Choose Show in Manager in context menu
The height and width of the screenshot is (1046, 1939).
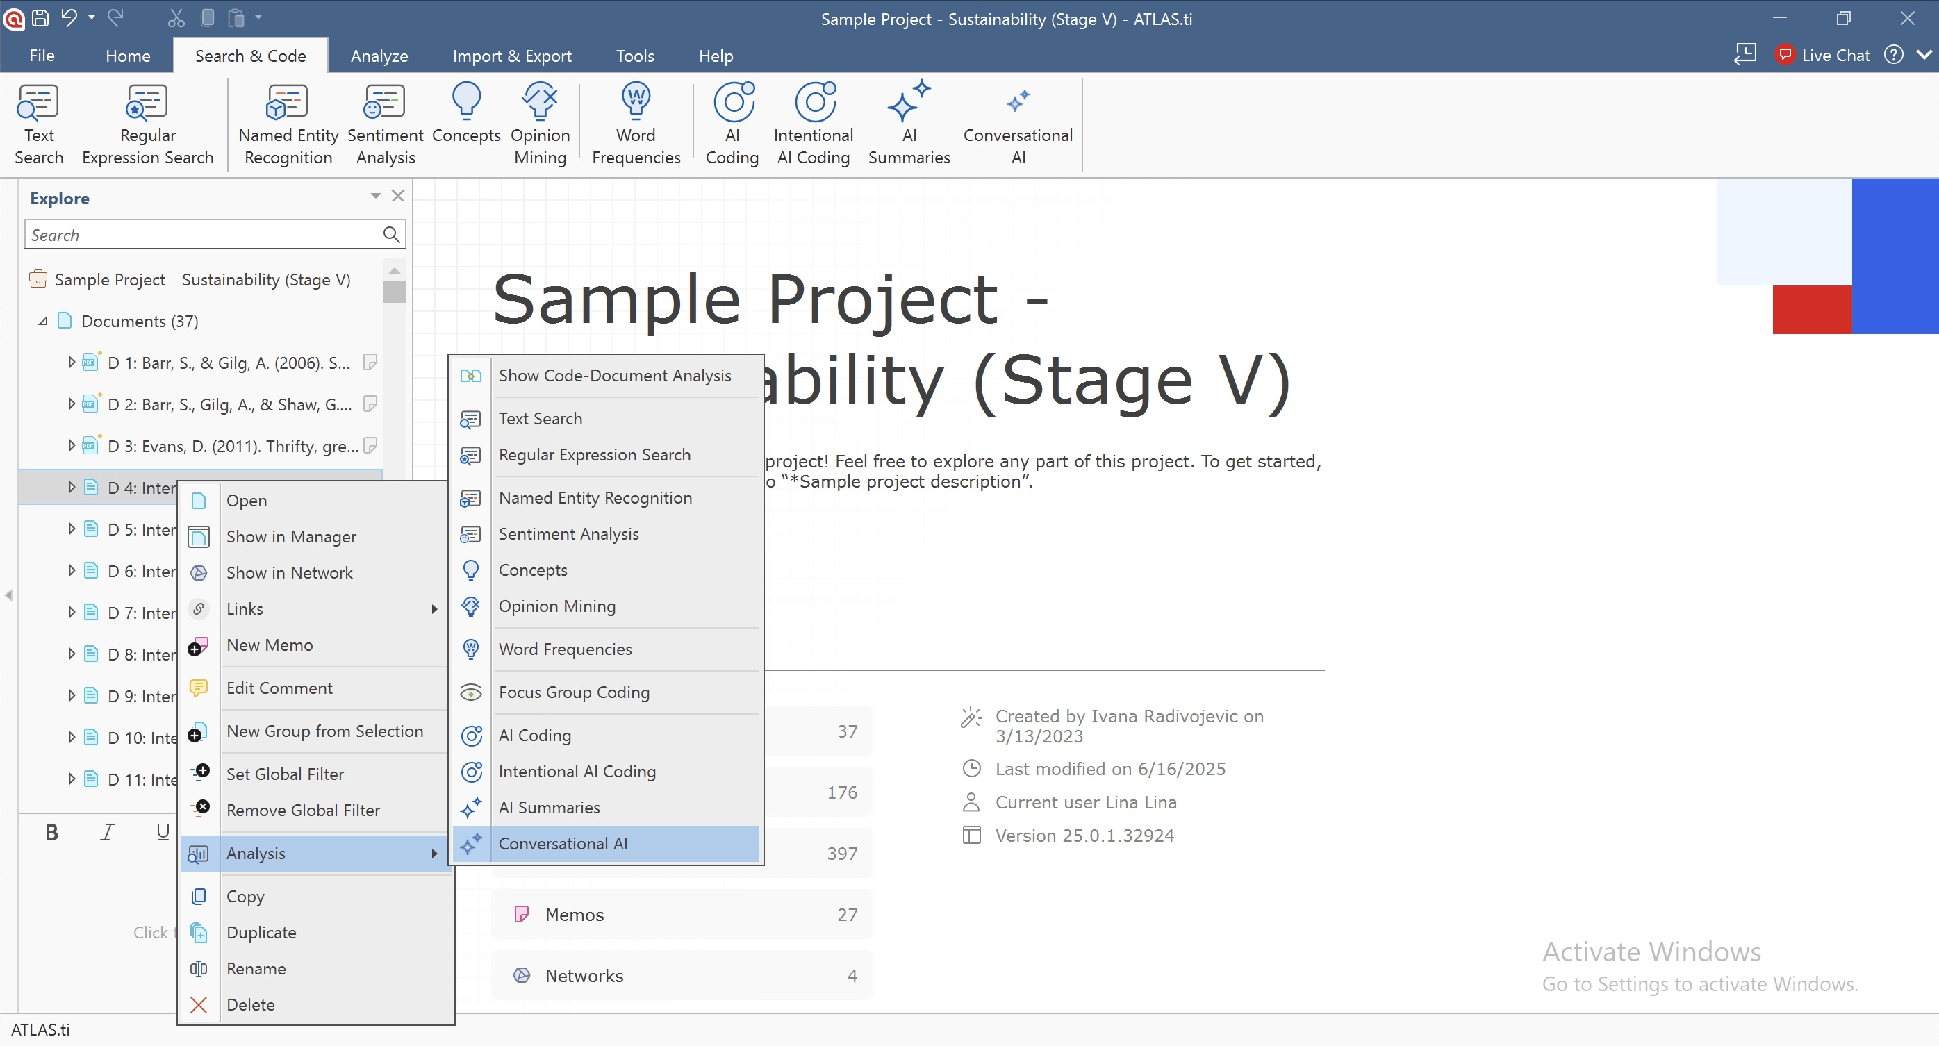coord(315,537)
